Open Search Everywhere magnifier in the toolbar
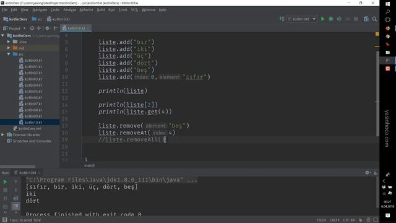The width and height of the screenshot is (396, 223). (x=374, y=19)
